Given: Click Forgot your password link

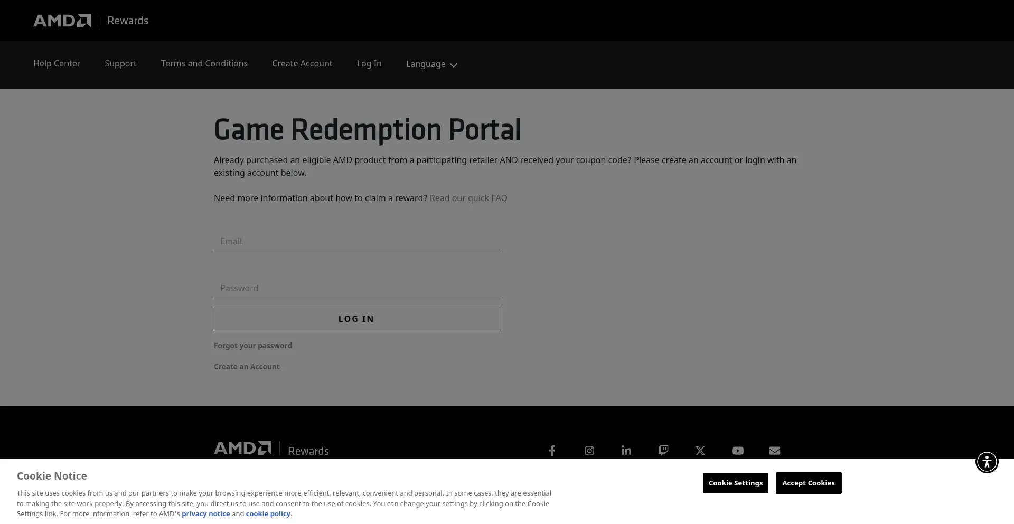Looking at the screenshot, I should [x=253, y=346].
